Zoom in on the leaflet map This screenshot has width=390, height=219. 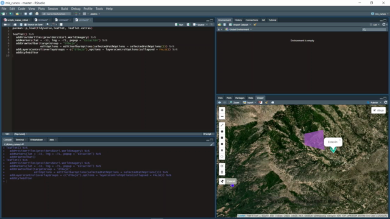point(222,110)
